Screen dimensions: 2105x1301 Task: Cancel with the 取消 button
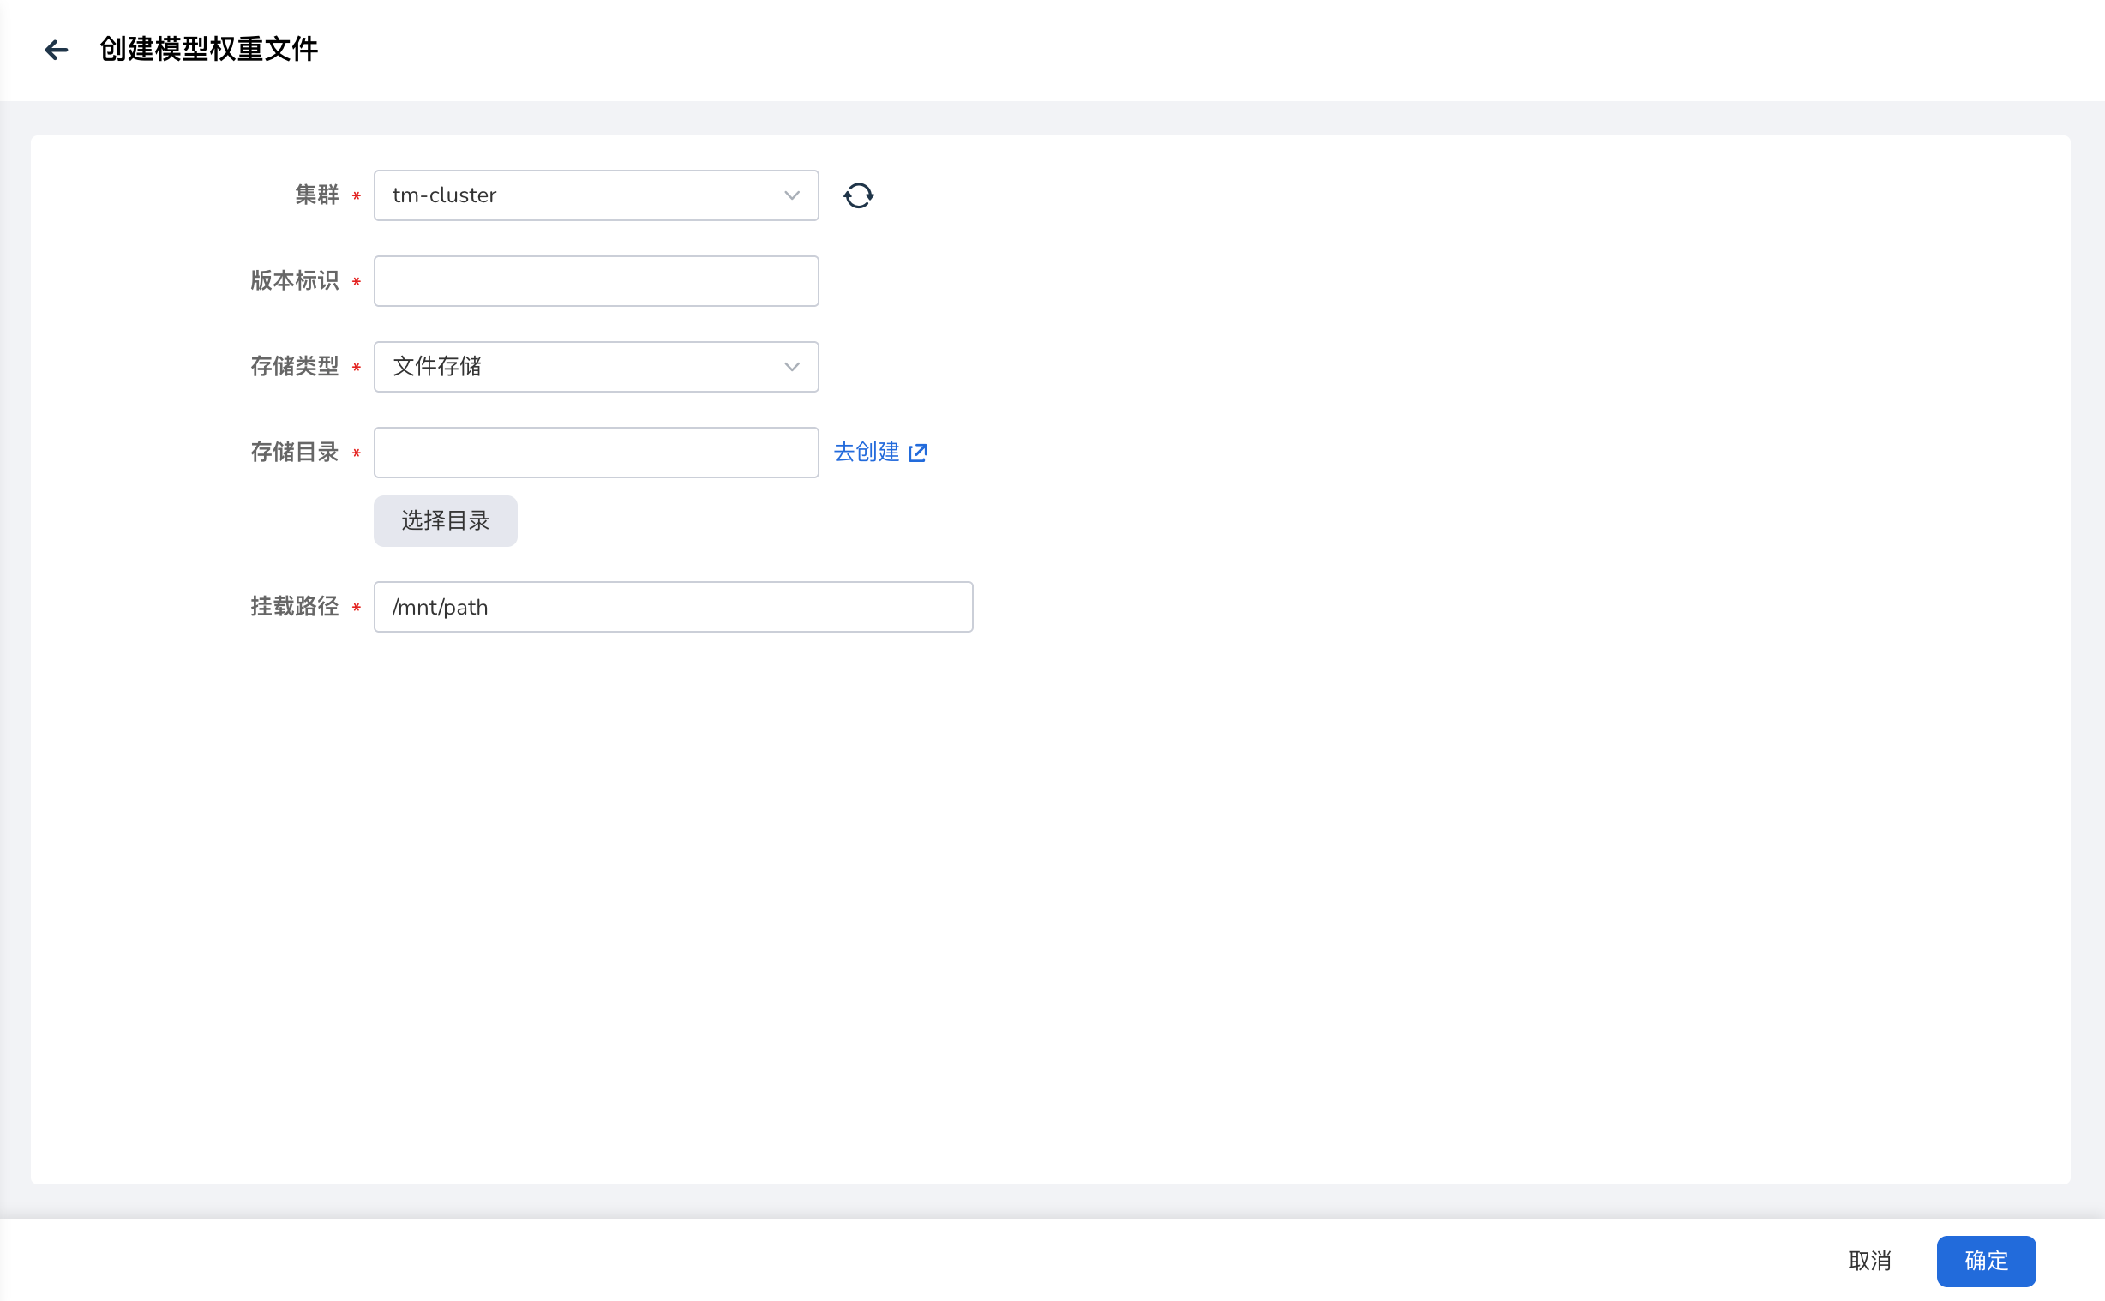(1868, 1261)
